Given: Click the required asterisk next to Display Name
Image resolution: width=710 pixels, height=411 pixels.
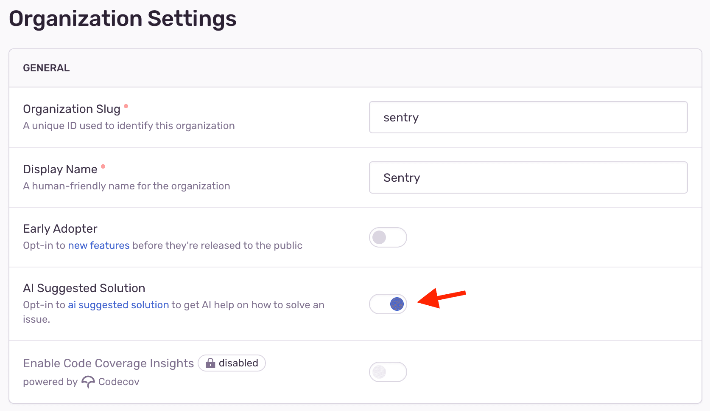Looking at the screenshot, I should (x=103, y=167).
